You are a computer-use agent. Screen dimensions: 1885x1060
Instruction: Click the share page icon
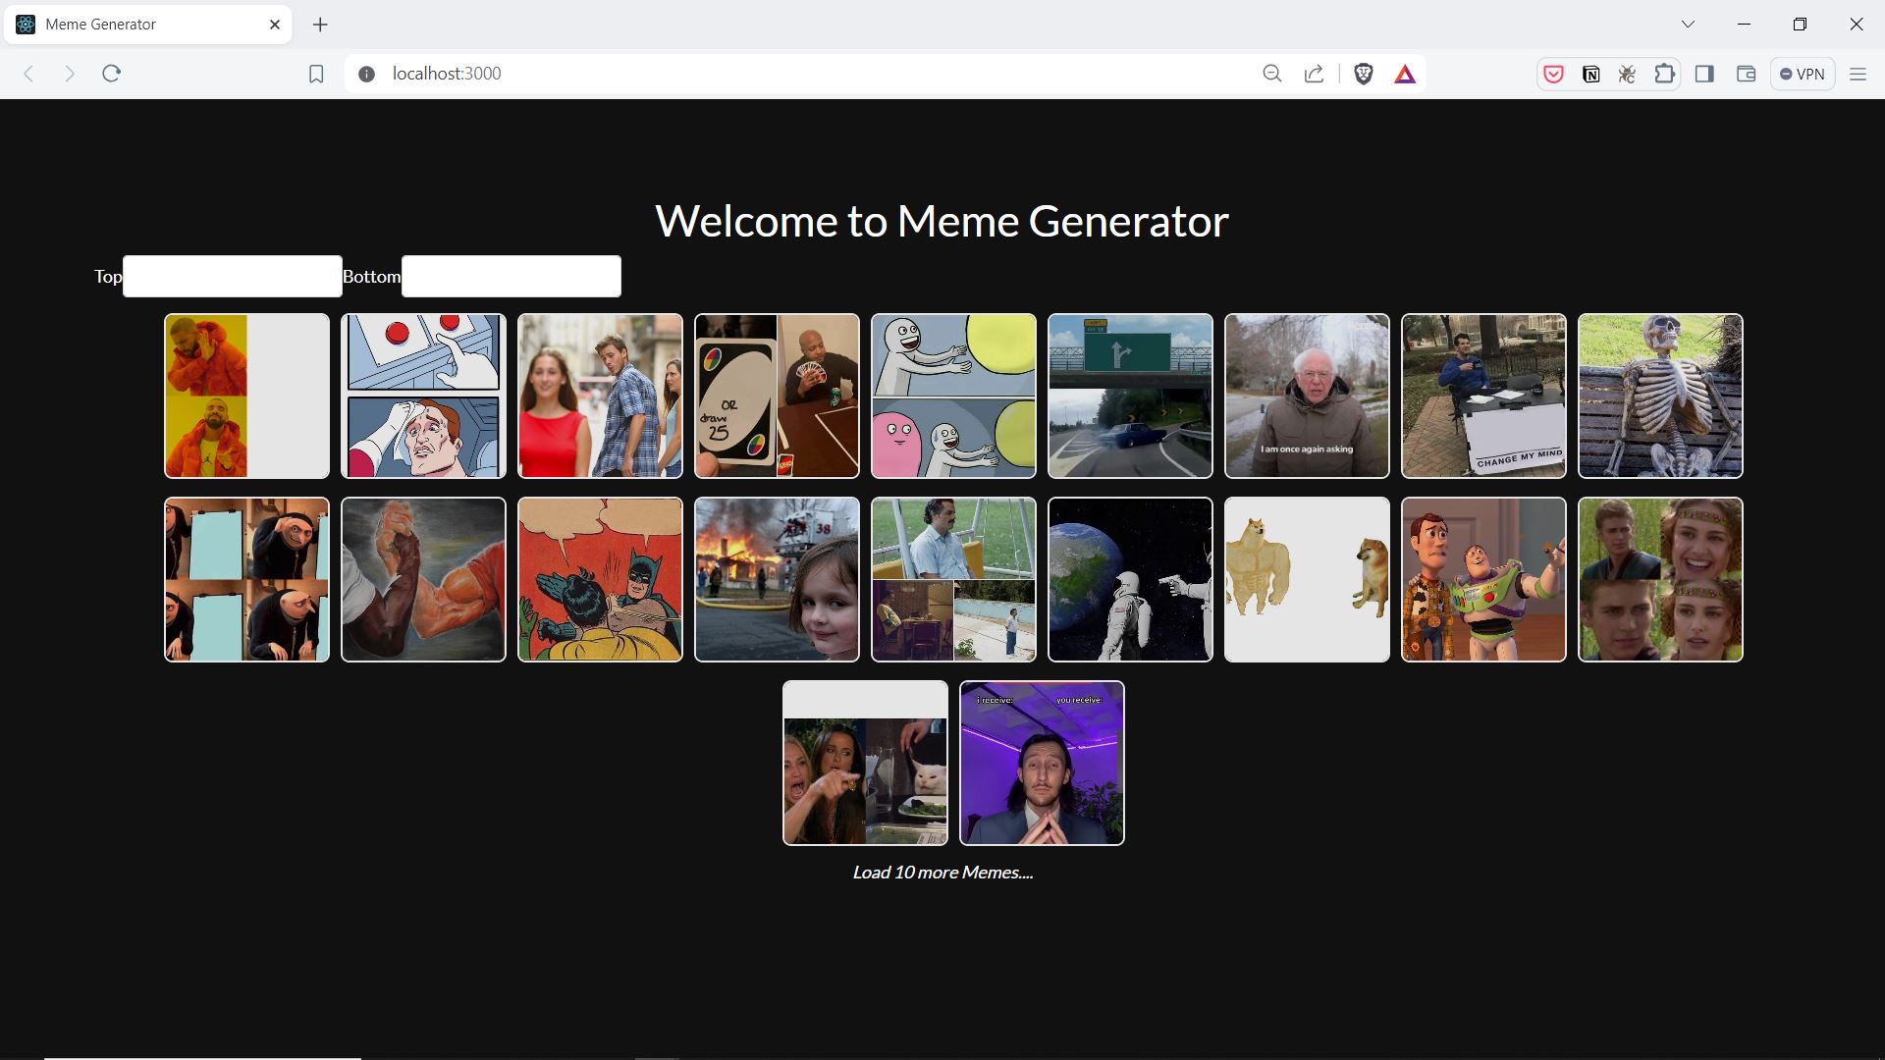click(x=1314, y=74)
